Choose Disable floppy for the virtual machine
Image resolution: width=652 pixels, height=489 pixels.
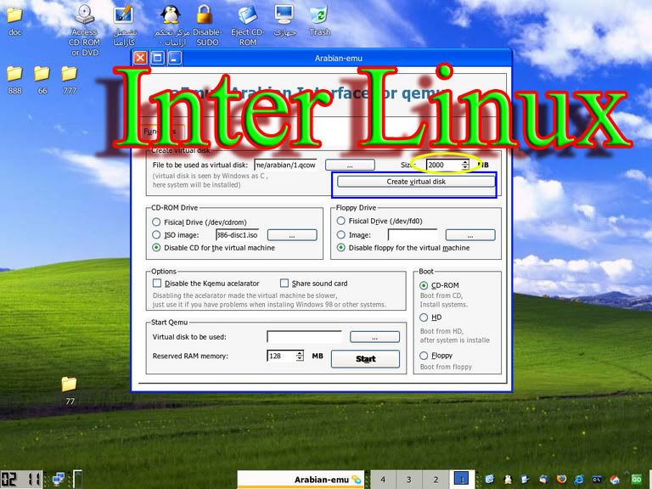(341, 247)
